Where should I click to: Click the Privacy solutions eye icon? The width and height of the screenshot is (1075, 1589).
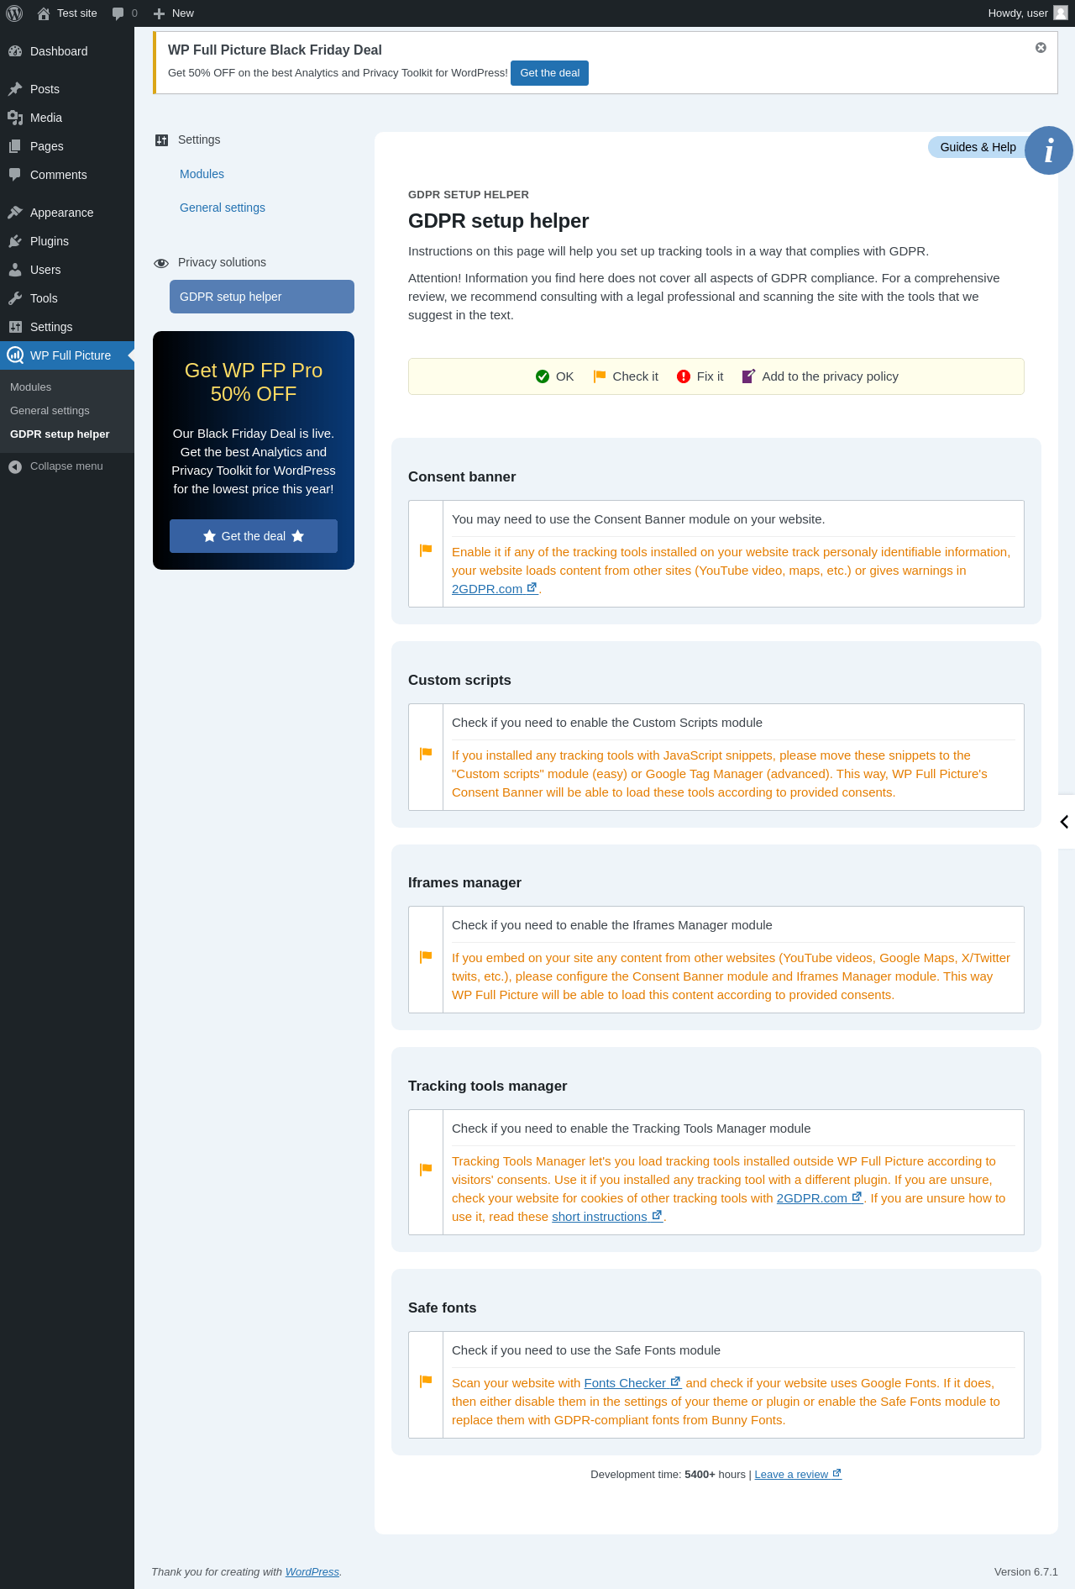pos(161,263)
